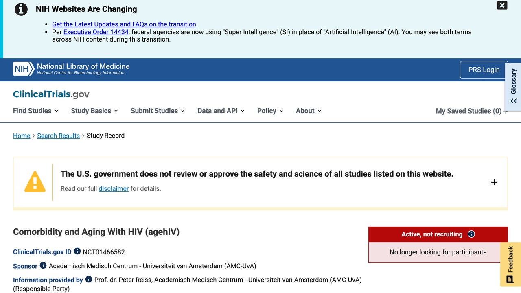Open the Find Studies menu

[36, 111]
